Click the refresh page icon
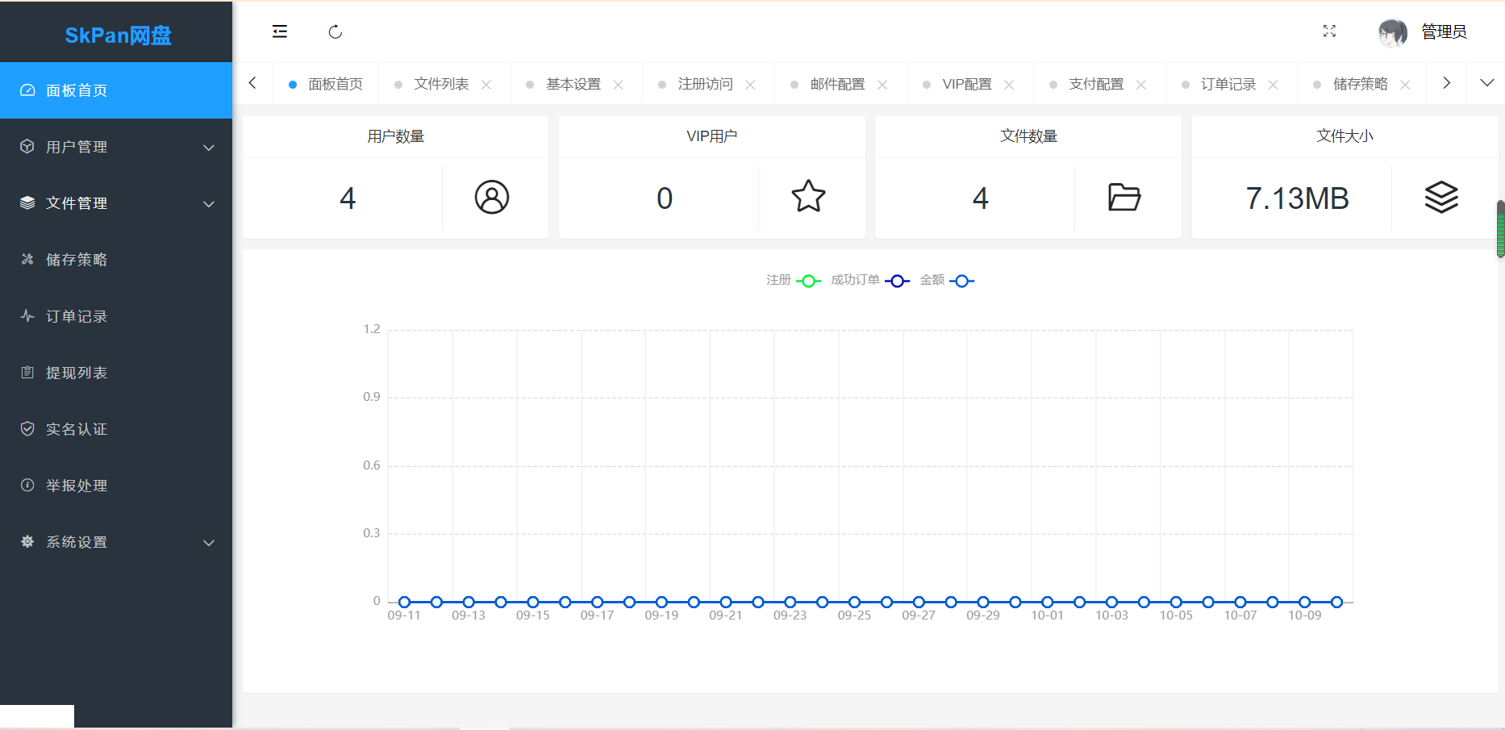Image resolution: width=1505 pixels, height=730 pixels. pyautogui.click(x=336, y=31)
